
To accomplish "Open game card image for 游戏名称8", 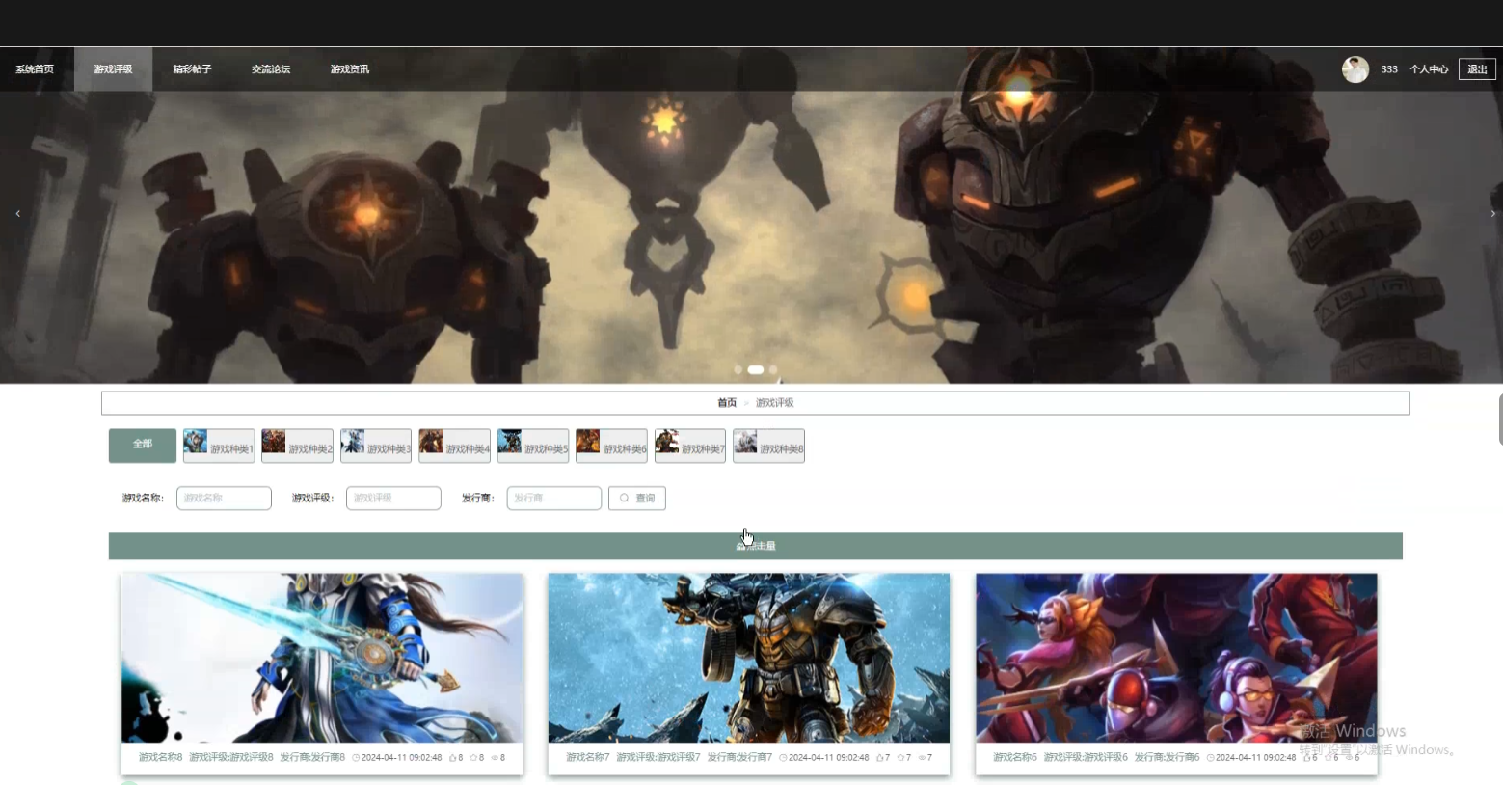I will 322,658.
